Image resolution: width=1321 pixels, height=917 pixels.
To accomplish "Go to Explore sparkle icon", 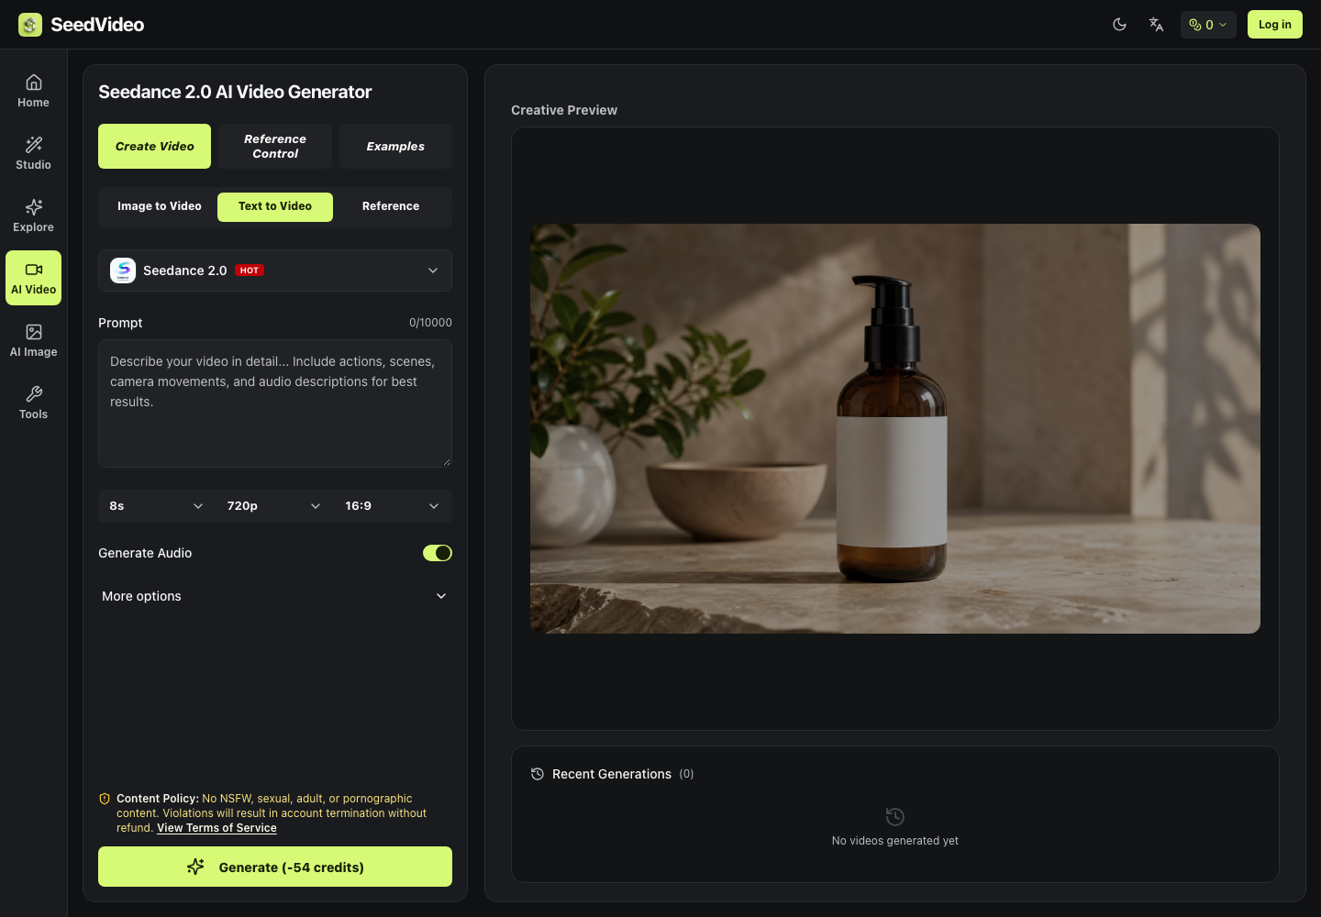I will (34, 207).
